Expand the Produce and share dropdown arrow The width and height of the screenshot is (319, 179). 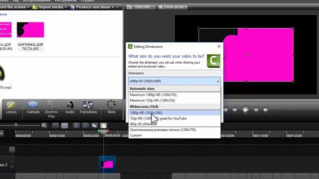click(x=113, y=7)
